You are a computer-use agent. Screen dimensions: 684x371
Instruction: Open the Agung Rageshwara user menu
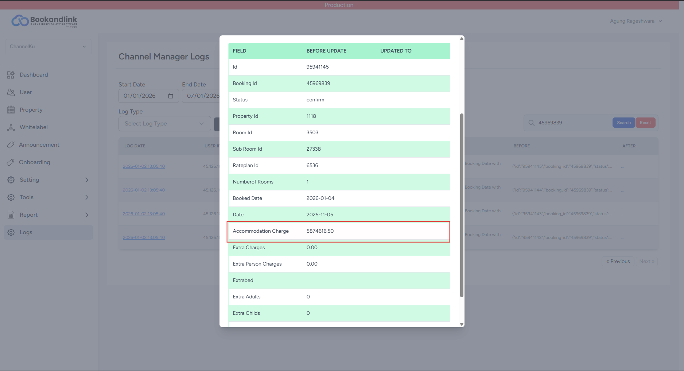point(636,21)
